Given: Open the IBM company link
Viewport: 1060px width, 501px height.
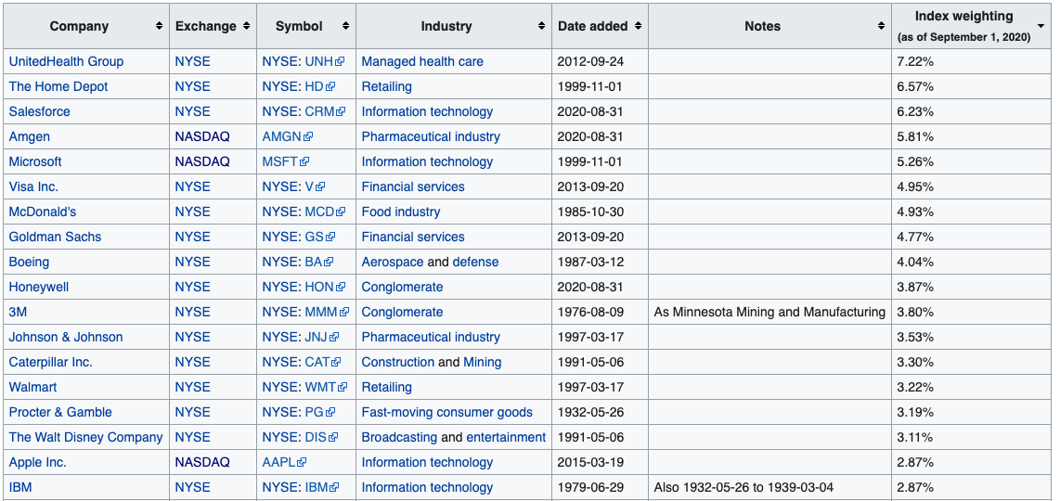Looking at the screenshot, I should [x=20, y=487].
